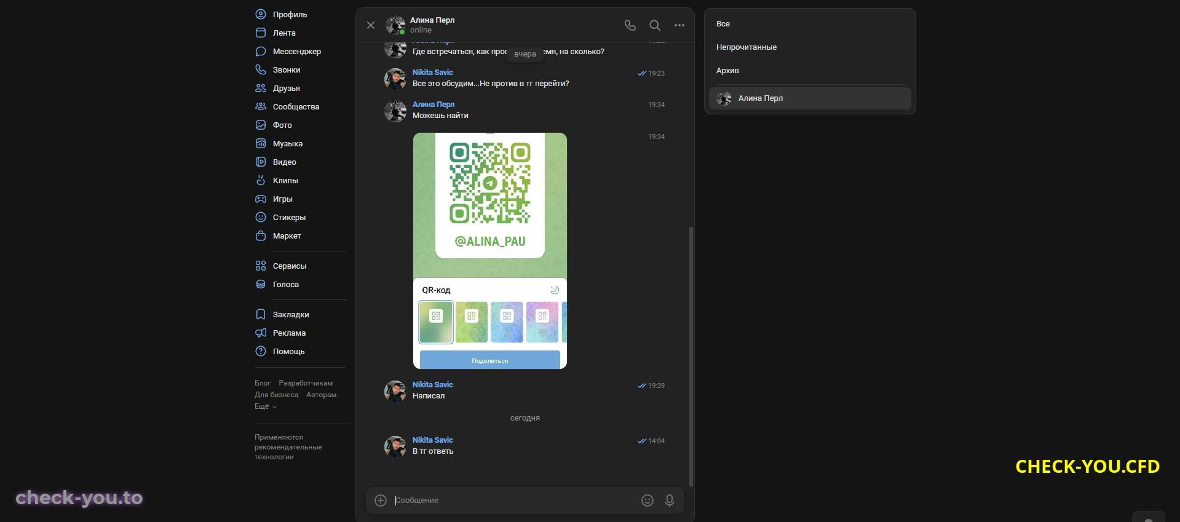Screen dimensions: 1180x522
Task: Select the message 'Можешь найти'
Action: click(440, 116)
